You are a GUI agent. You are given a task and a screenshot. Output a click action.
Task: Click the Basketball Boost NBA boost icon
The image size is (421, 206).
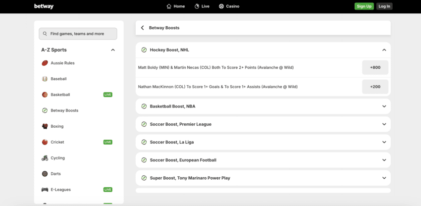(144, 106)
